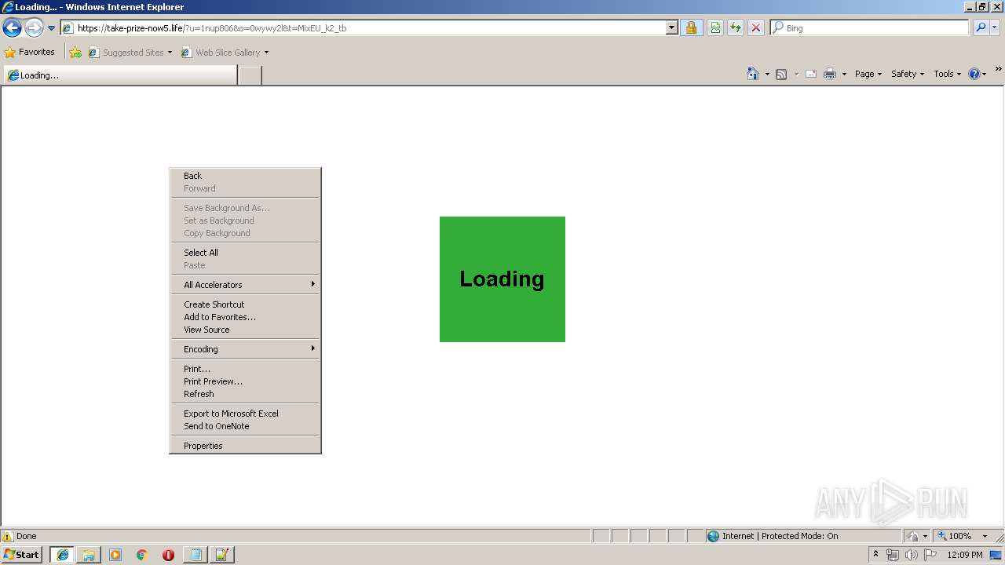1005x565 pixels.
Task: Click the Home page icon
Action: [753, 74]
